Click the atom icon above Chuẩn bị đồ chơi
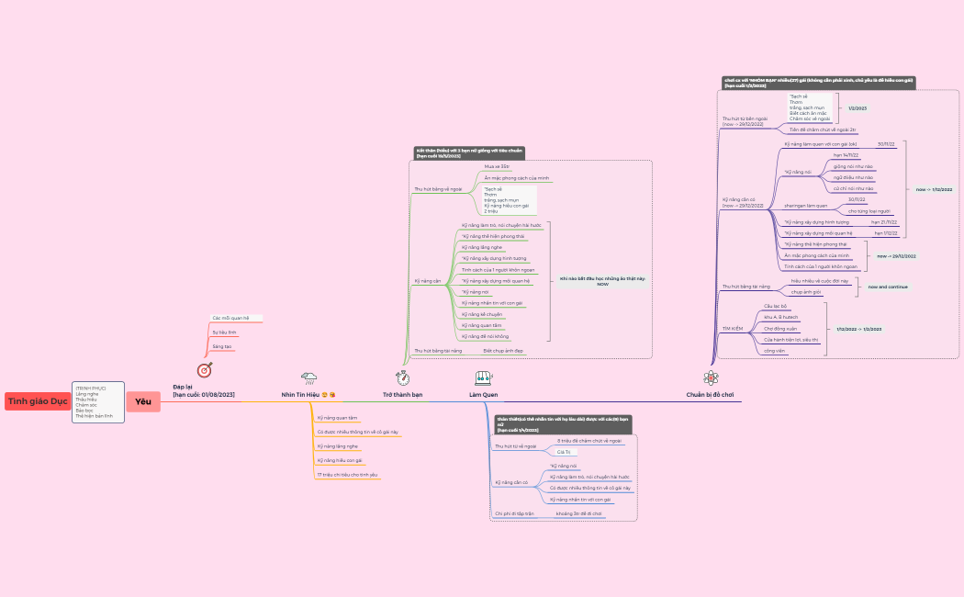The width and height of the screenshot is (964, 597). point(711,377)
